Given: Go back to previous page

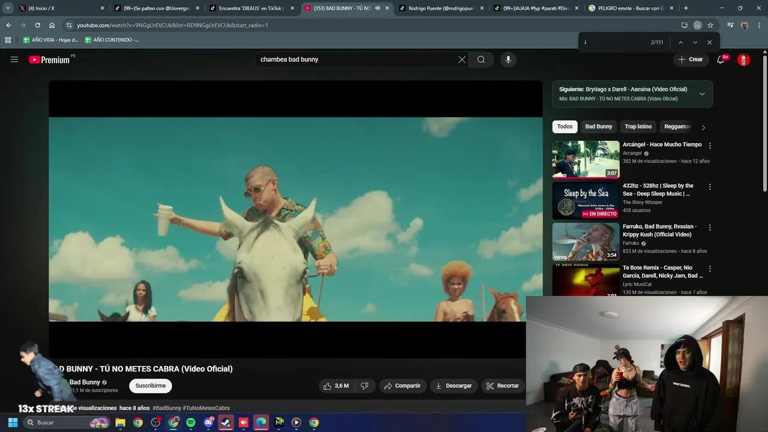Looking at the screenshot, I should coord(8,25).
